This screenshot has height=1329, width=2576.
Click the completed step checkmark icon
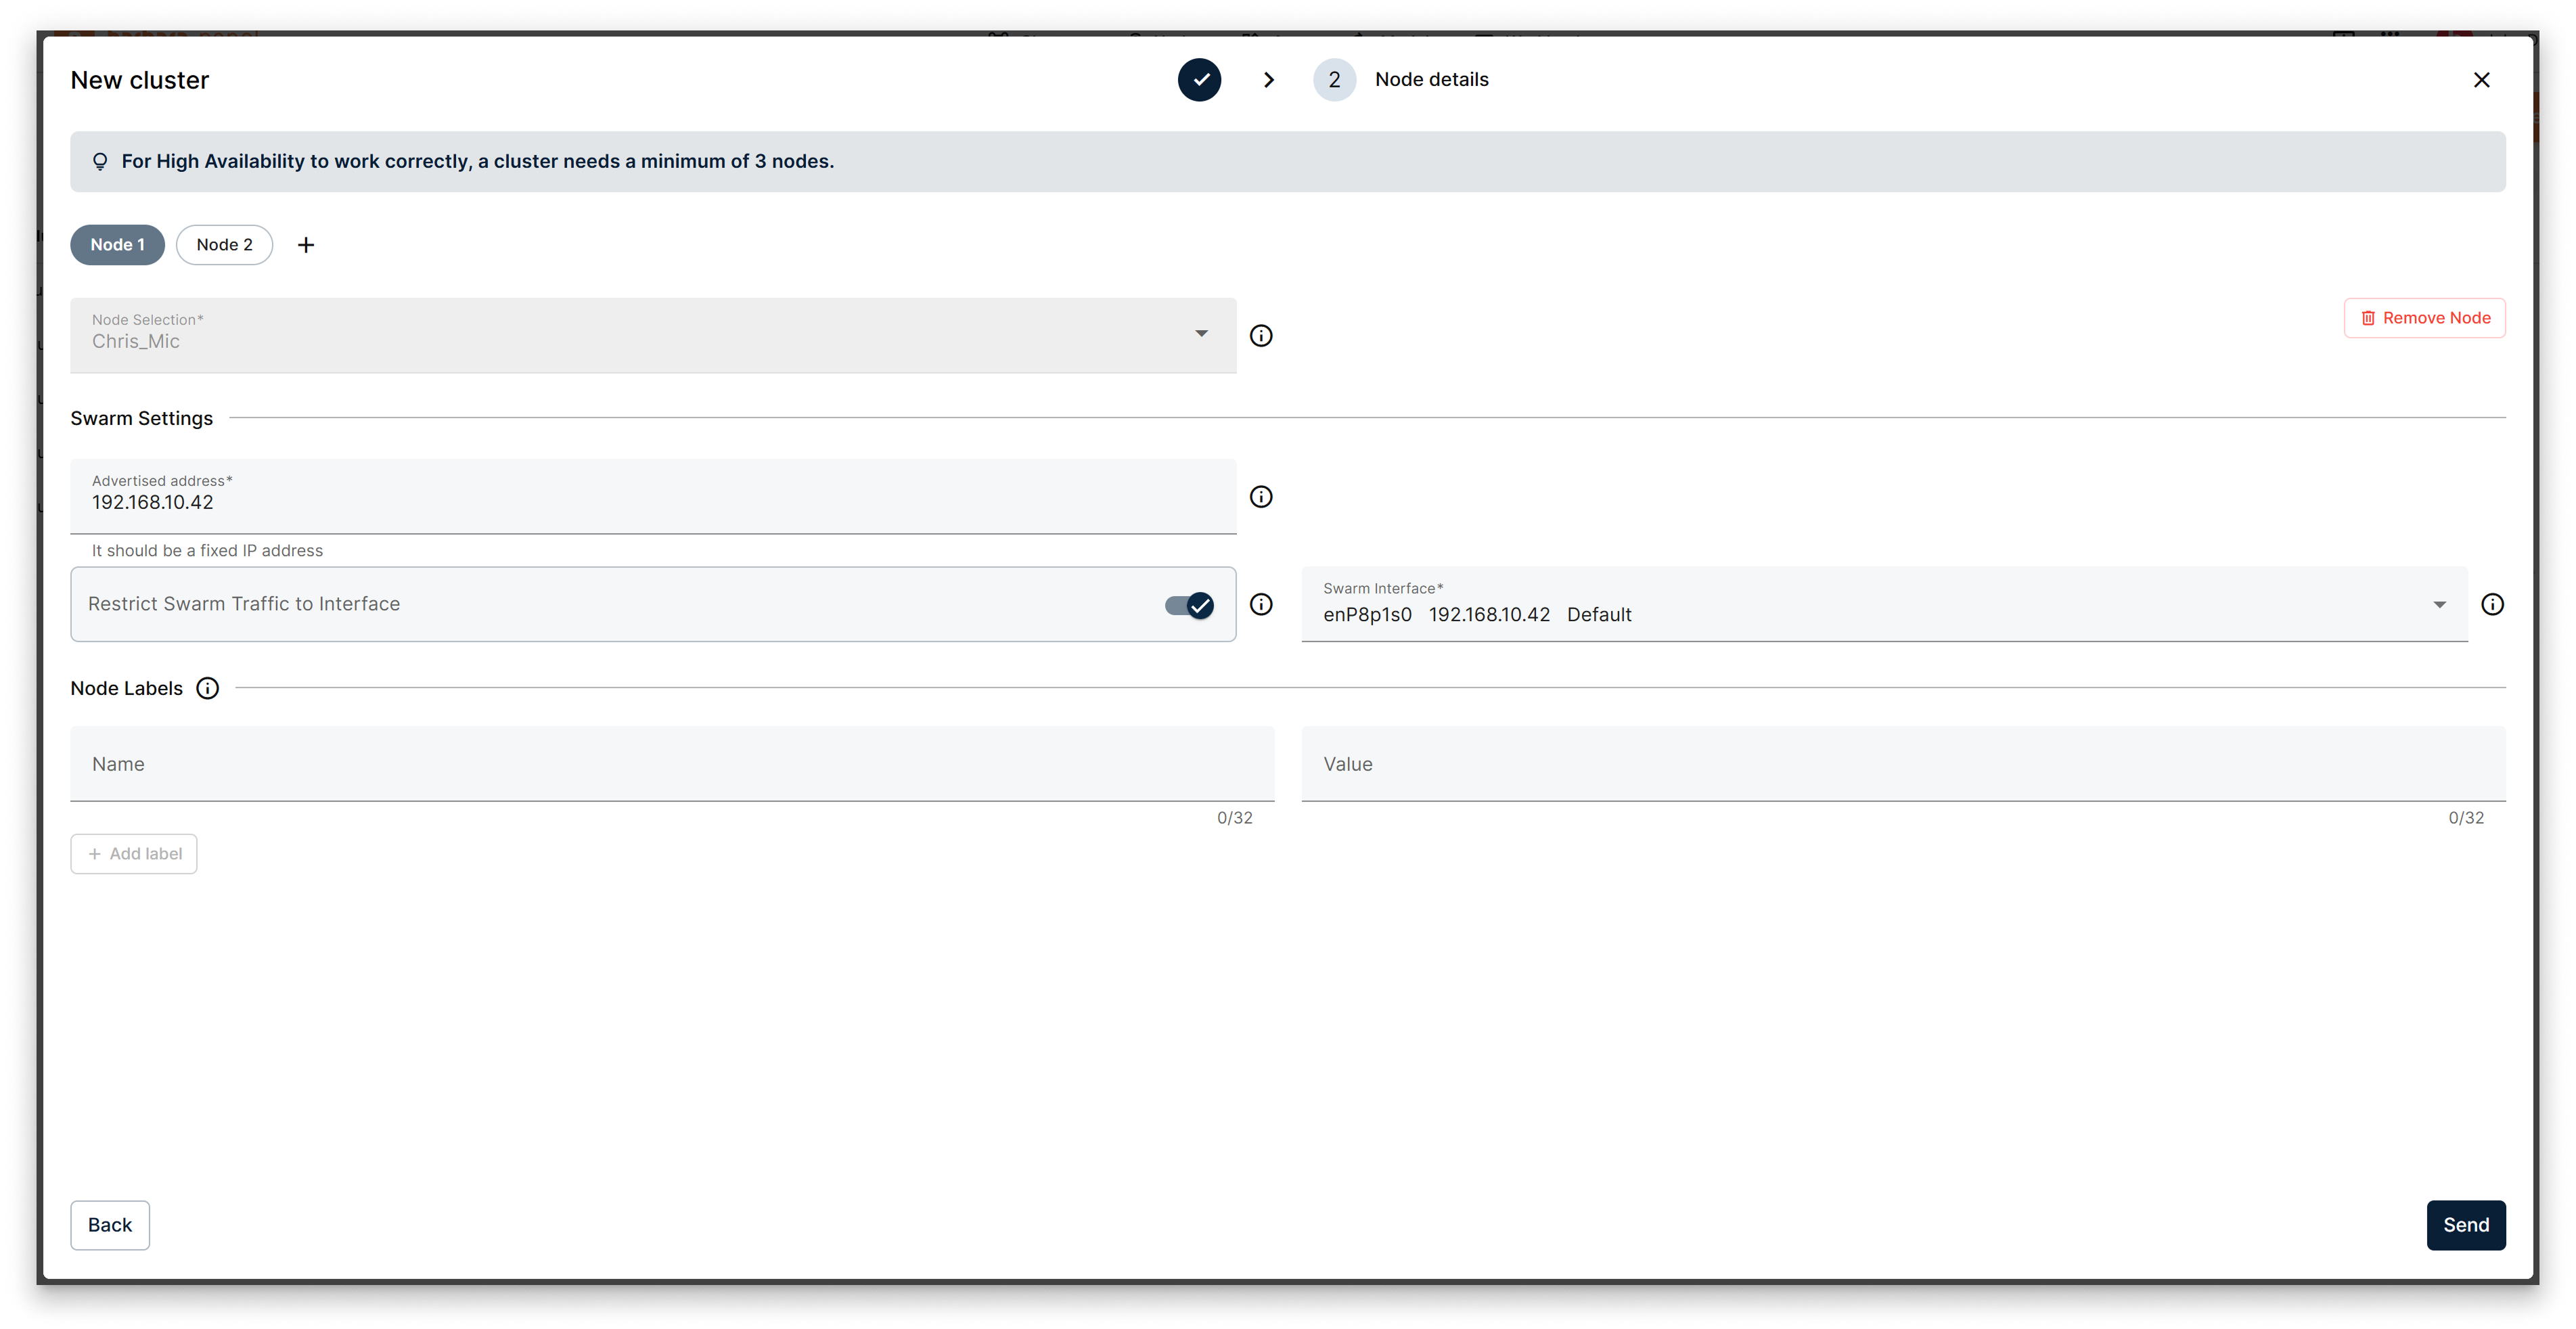tap(1200, 79)
